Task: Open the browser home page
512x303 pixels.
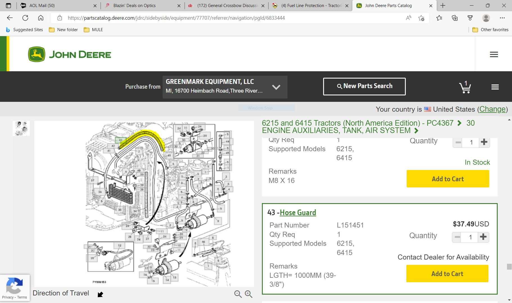Action: [41, 18]
